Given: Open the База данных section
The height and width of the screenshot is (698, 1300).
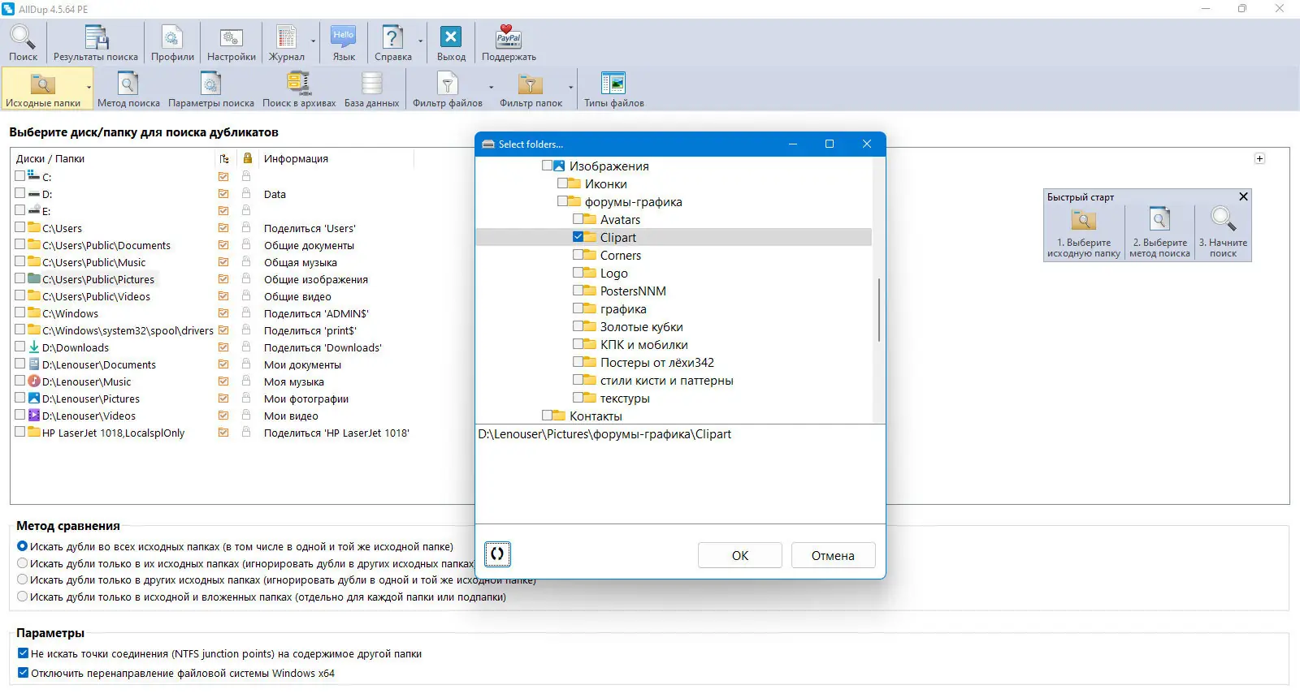Looking at the screenshot, I should (x=371, y=89).
